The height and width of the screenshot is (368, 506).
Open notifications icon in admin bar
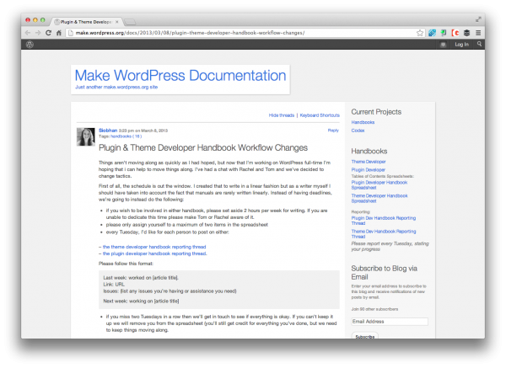coord(443,45)
